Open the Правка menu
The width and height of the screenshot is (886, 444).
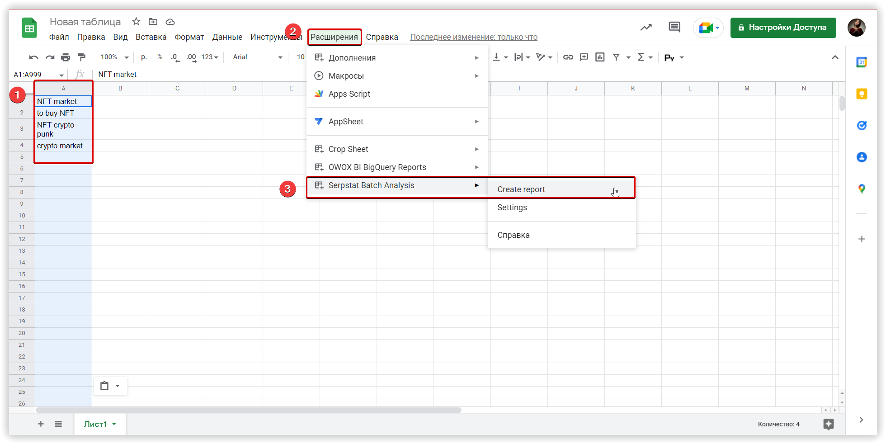pos(91,37)
